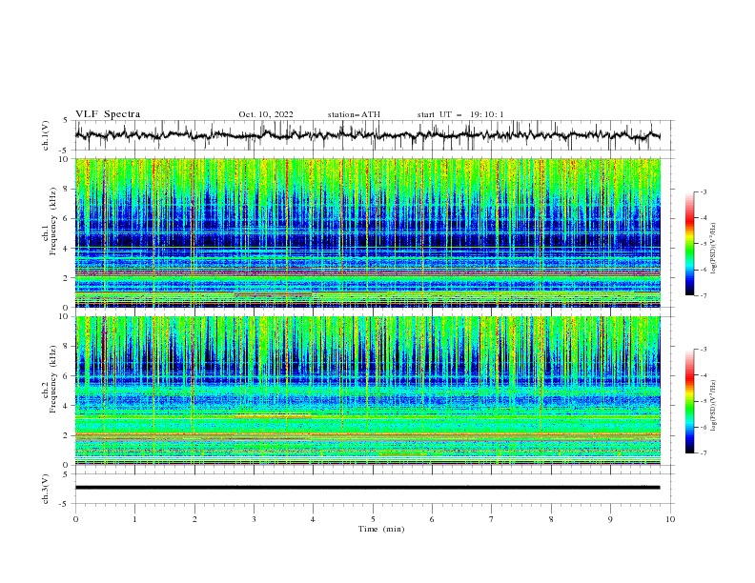This screenshot has width=755, height=583.
Task: Click the "2" kHz tick on ch.2 spectrogram
Action: [67, 435]
